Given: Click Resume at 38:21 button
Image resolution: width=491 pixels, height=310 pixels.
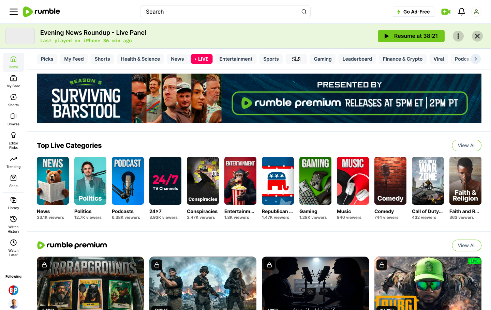Looking at the screenshot, I should point(411,36).
